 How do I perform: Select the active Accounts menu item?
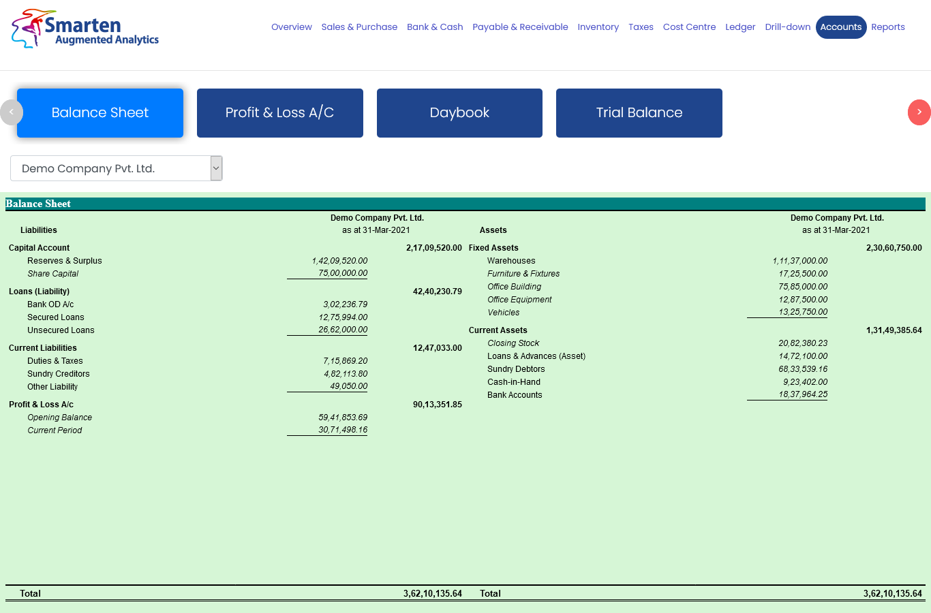(841, 27)
